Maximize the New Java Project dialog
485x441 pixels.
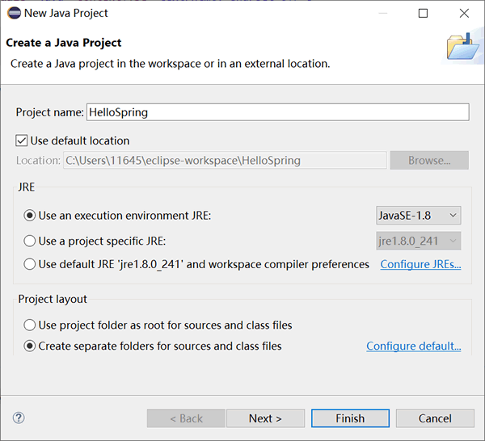tap(423, 13)
